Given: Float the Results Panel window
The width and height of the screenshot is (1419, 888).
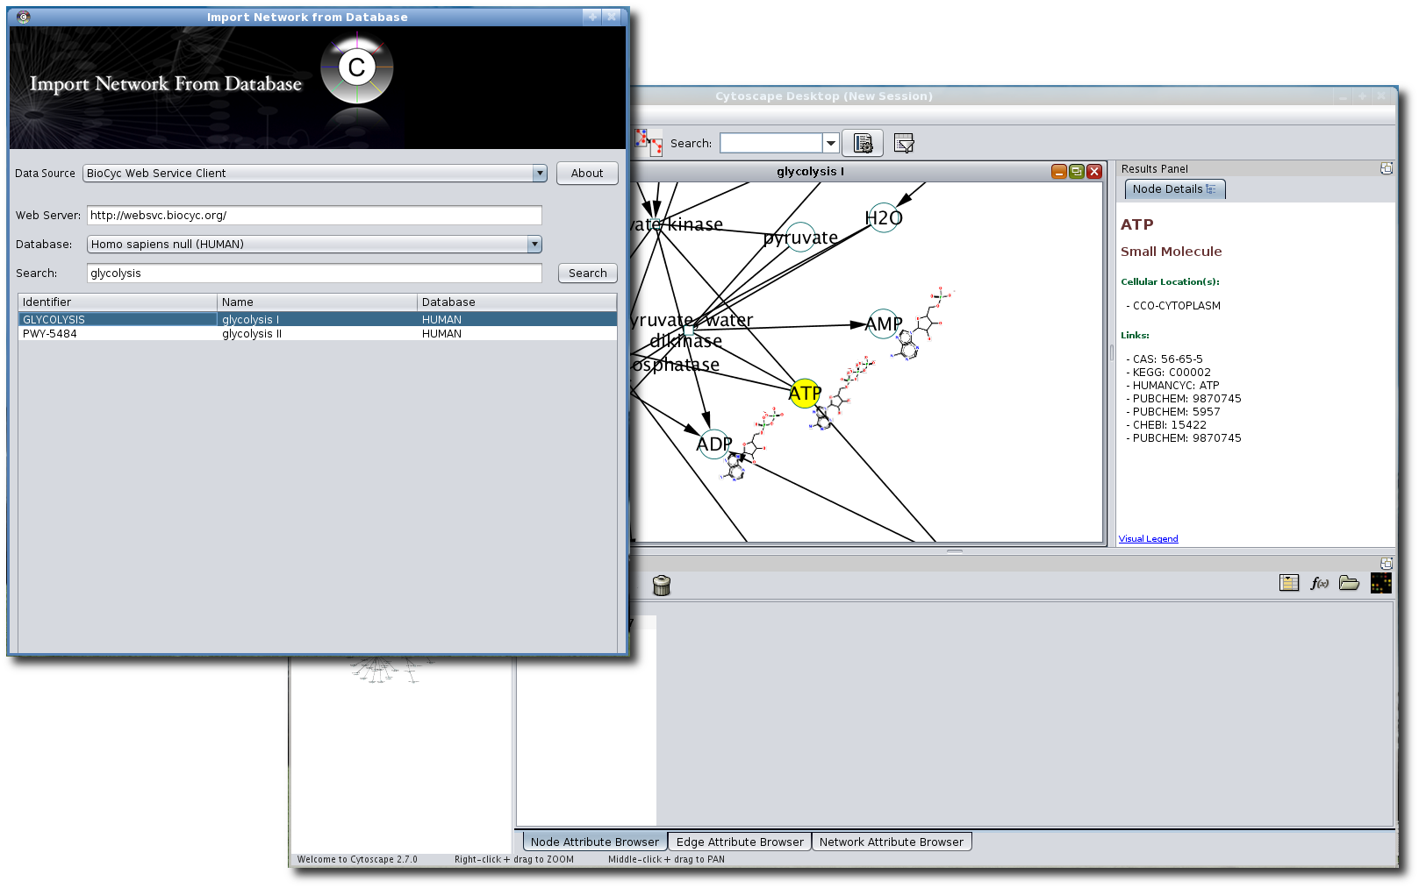Looking at the screenshot, I should [1387, 168].
